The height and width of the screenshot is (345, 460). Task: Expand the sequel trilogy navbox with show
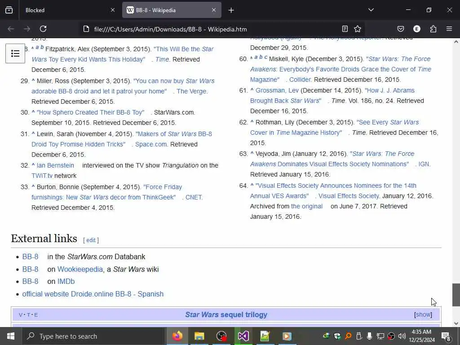pyautogui.click(x=423, y=314)
